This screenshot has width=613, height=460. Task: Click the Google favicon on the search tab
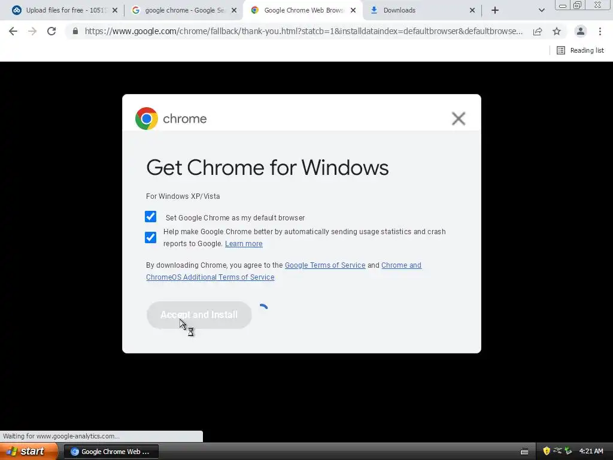point(136,10)
